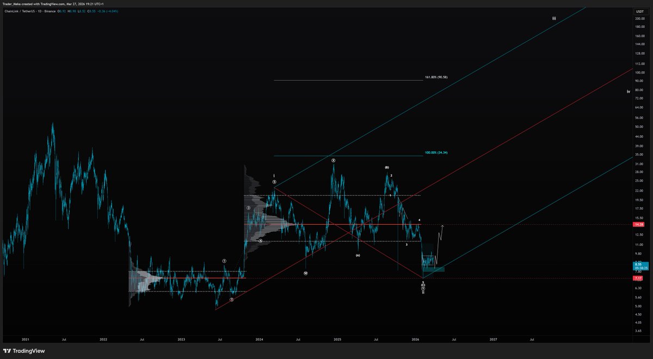Click the 50.00 price axis label
653x359 pixels.
tap(639, 126)
